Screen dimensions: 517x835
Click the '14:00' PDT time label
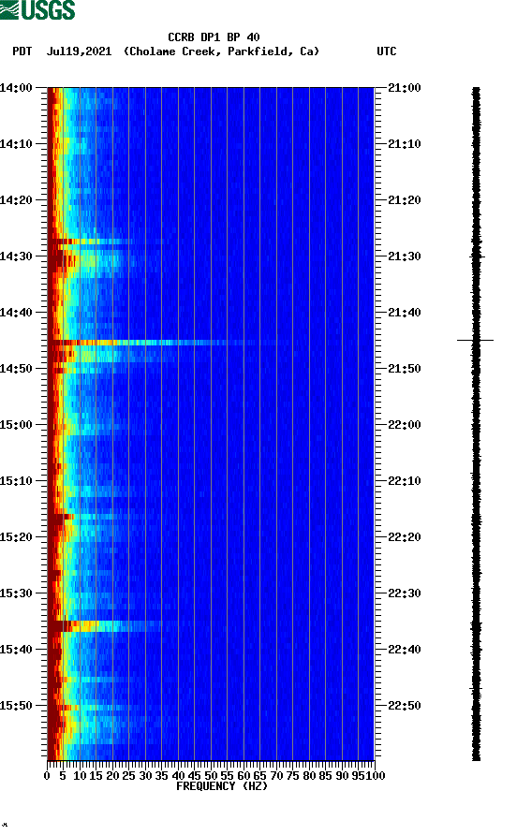16,88
